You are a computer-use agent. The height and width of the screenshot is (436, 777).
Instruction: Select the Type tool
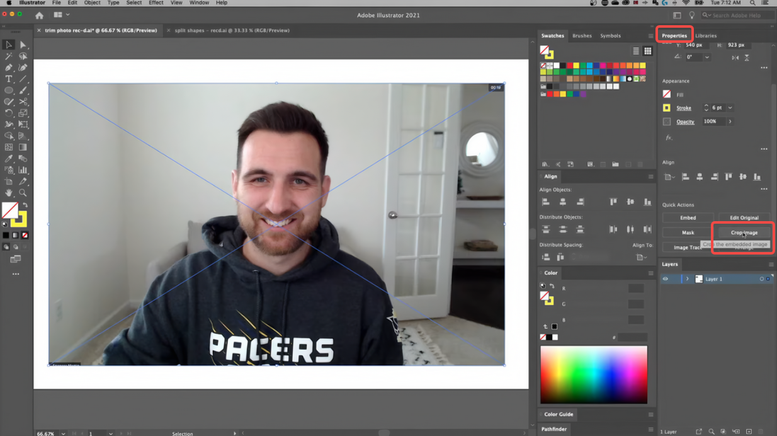pyautogui.click(x=8, y=79)
